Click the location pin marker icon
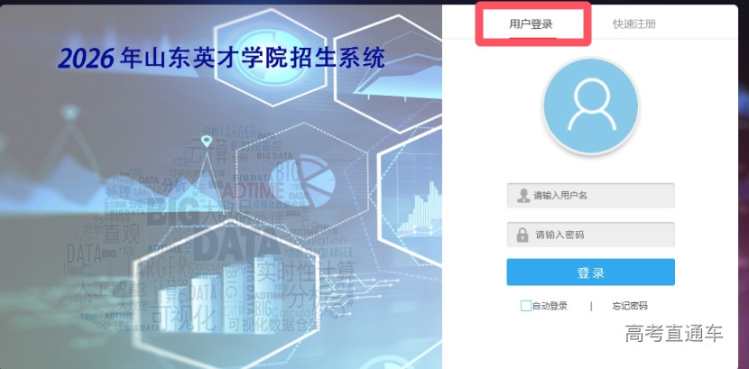The height and width of the screenshot is (369, 749). pos(207,141)
